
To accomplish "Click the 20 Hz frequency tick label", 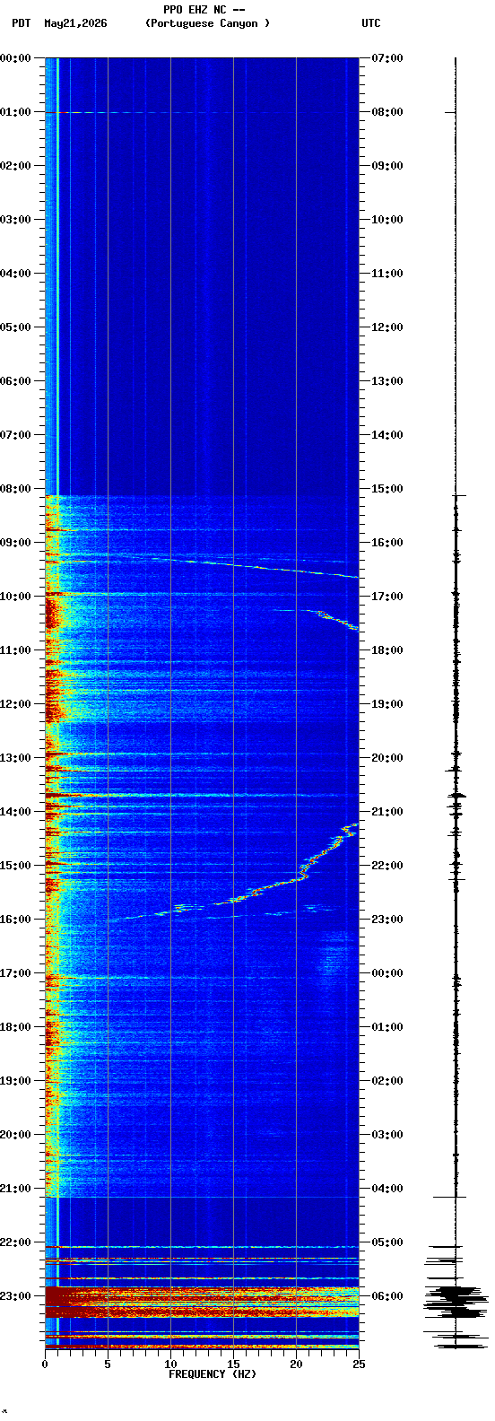I will [296, 1364].
